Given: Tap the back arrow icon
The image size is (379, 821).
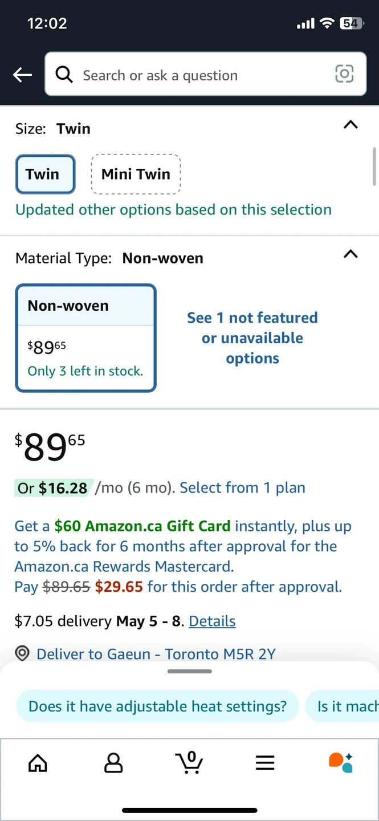Looking at the screenshot, I should (x=22, y=75).
